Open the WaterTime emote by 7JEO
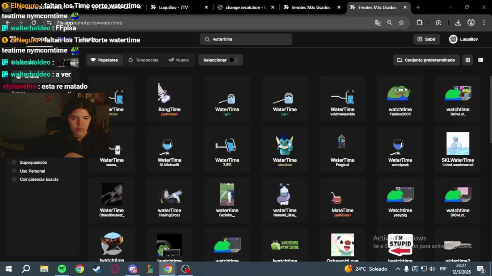This screenshot has width=492, height=276. [227, 149]
